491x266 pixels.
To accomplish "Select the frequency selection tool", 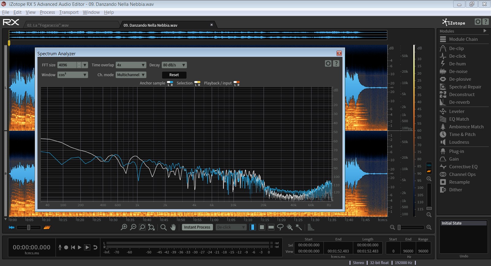I will click(271, 227).
